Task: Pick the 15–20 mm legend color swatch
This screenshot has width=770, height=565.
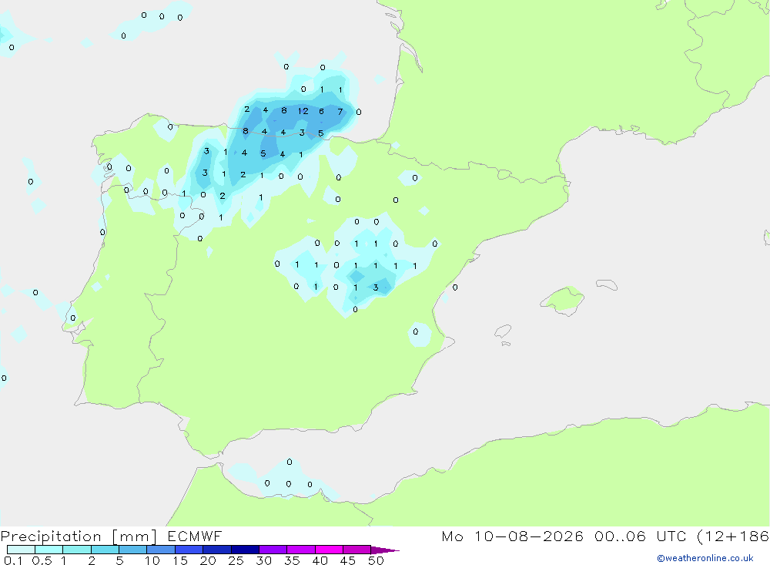Action: pos(189,550)
